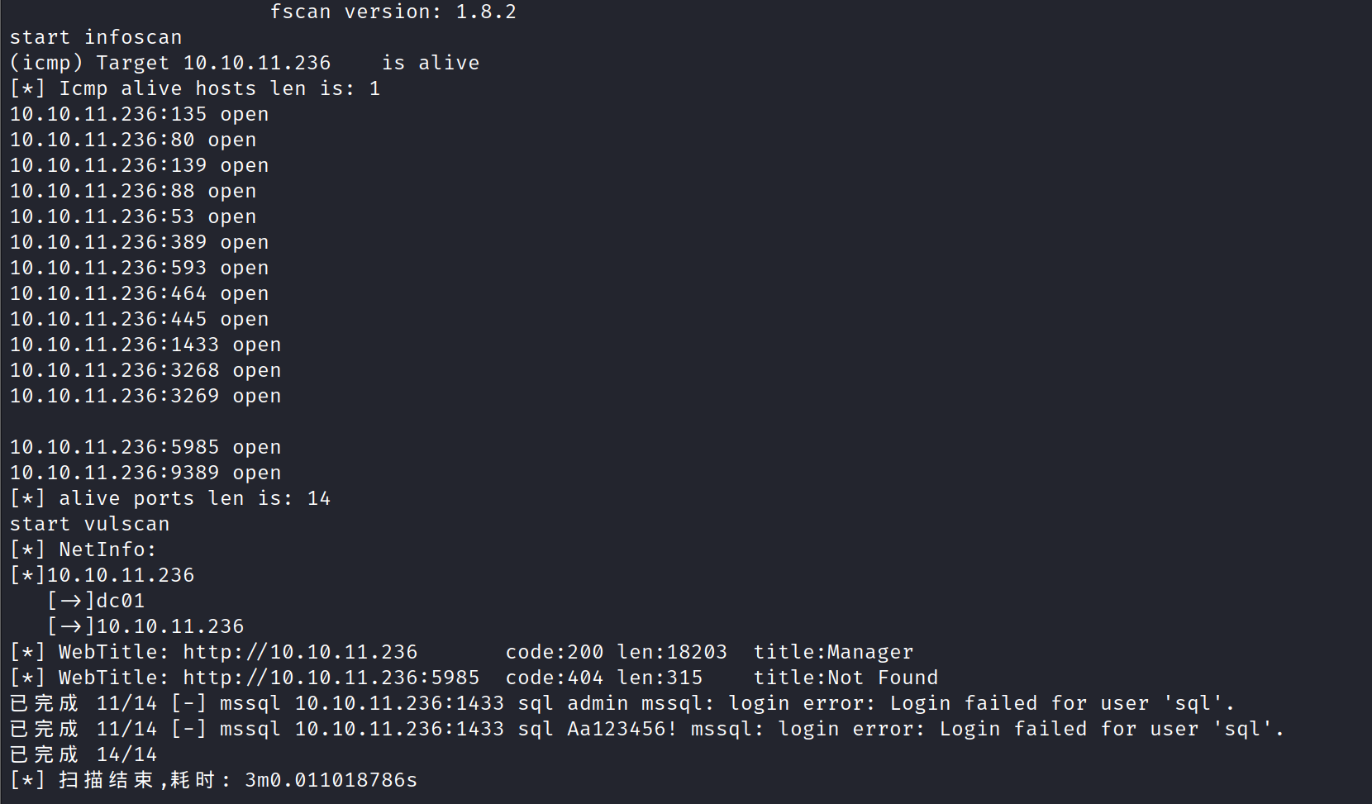Click the 'start infoscan' line

(96, 37)
